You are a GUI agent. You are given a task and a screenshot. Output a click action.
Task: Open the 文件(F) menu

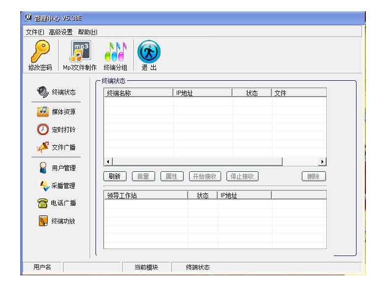[x=35, y=32]
